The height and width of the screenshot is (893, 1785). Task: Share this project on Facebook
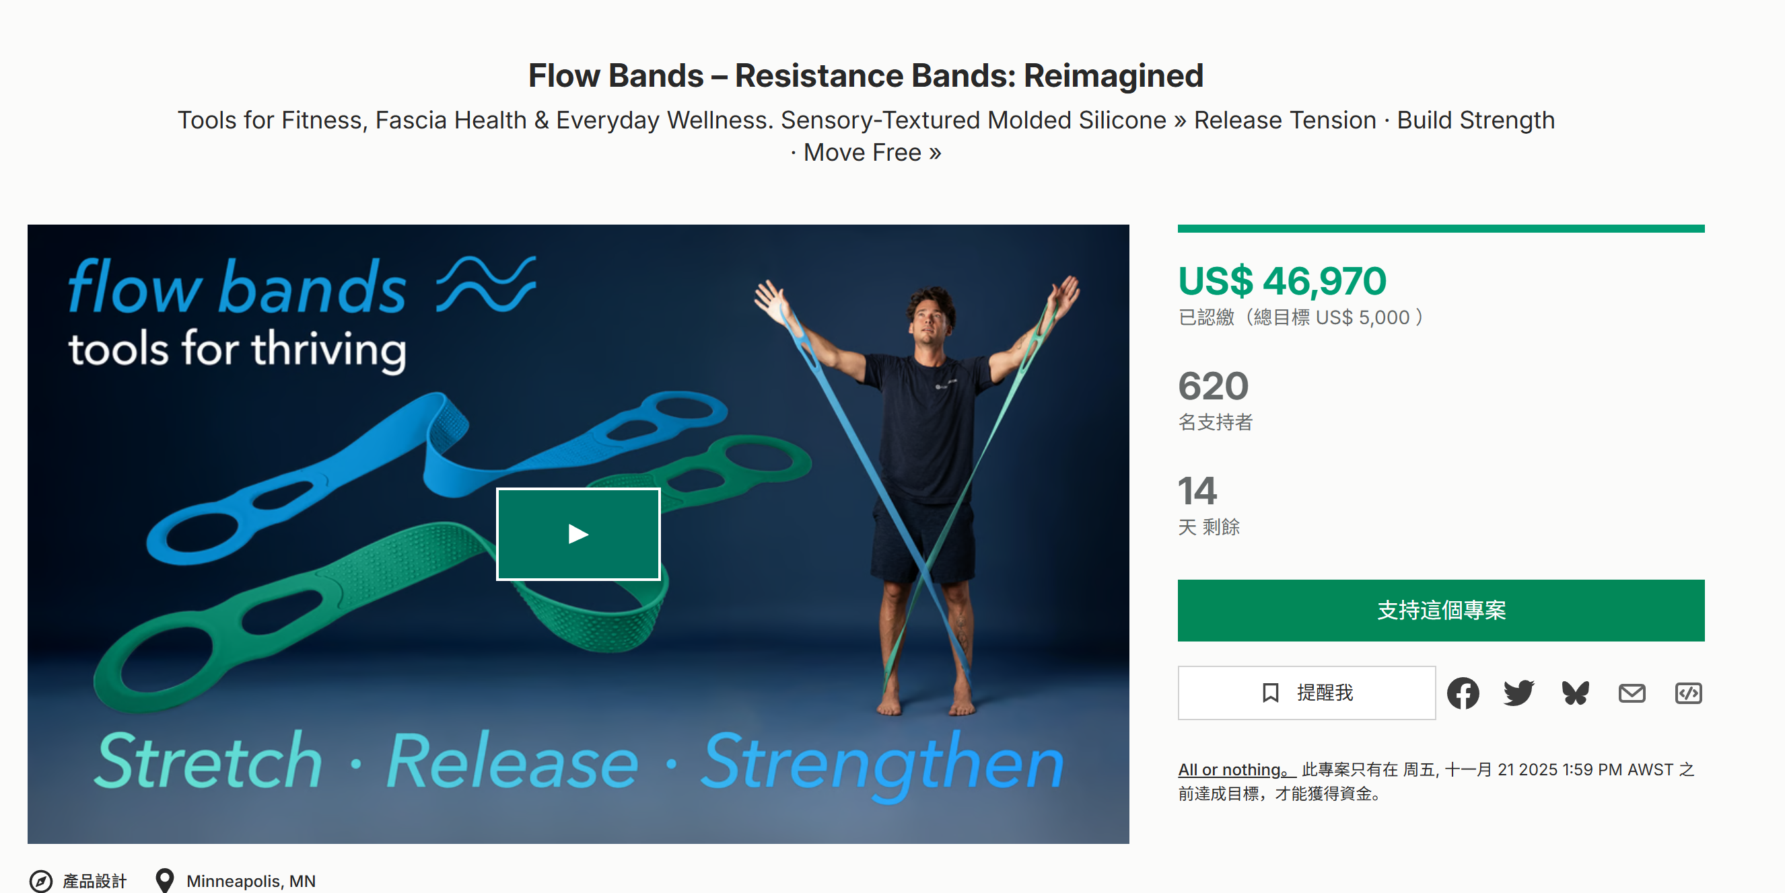coord(1463,693)
